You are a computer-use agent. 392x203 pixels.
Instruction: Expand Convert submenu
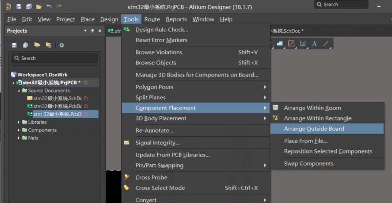click(x=196, y=200)
